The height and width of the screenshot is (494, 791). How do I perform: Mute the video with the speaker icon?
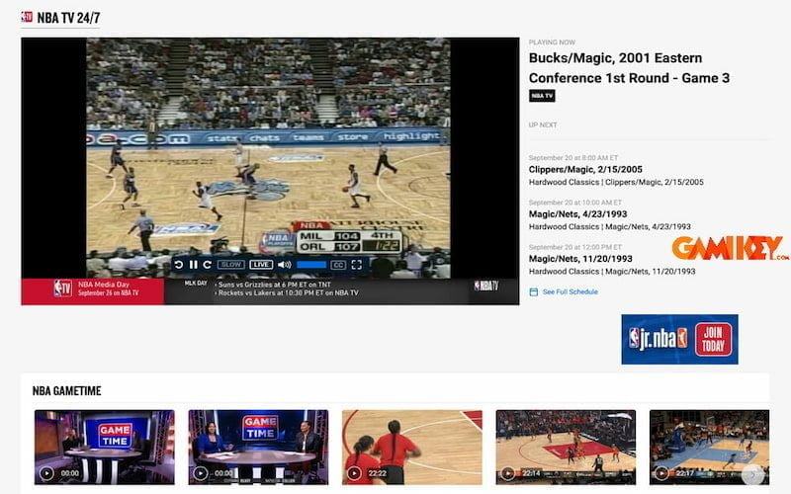point(285,265)
